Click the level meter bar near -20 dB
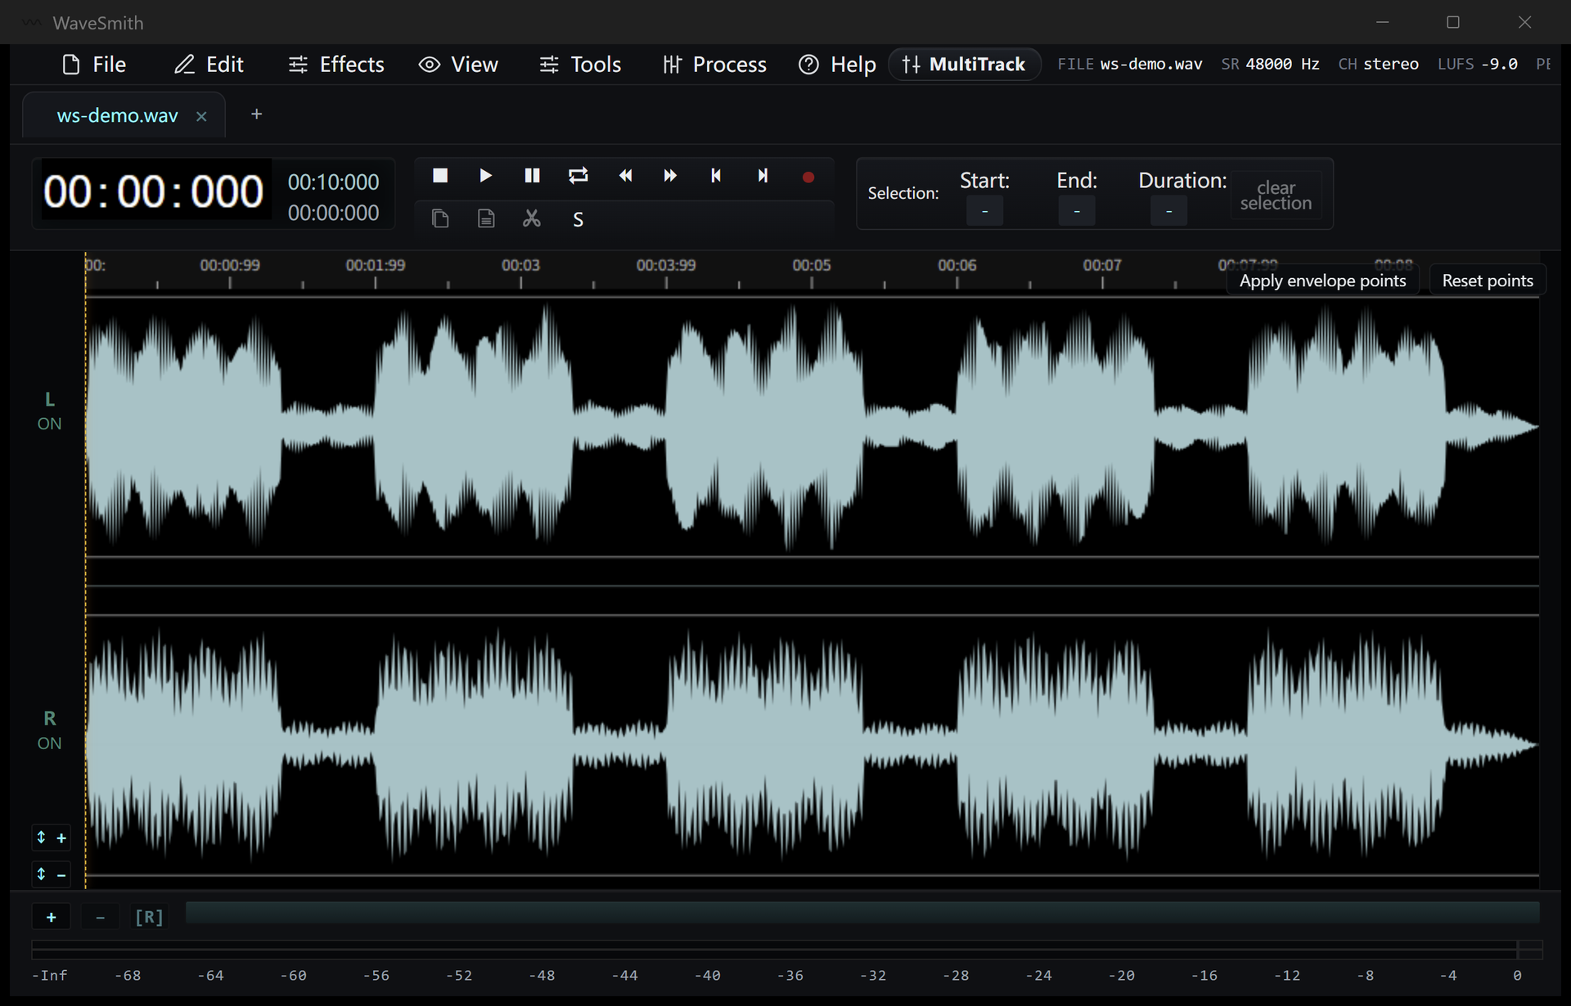The width and height of the screenshot is (1571, 1006). click(1121, 950)
